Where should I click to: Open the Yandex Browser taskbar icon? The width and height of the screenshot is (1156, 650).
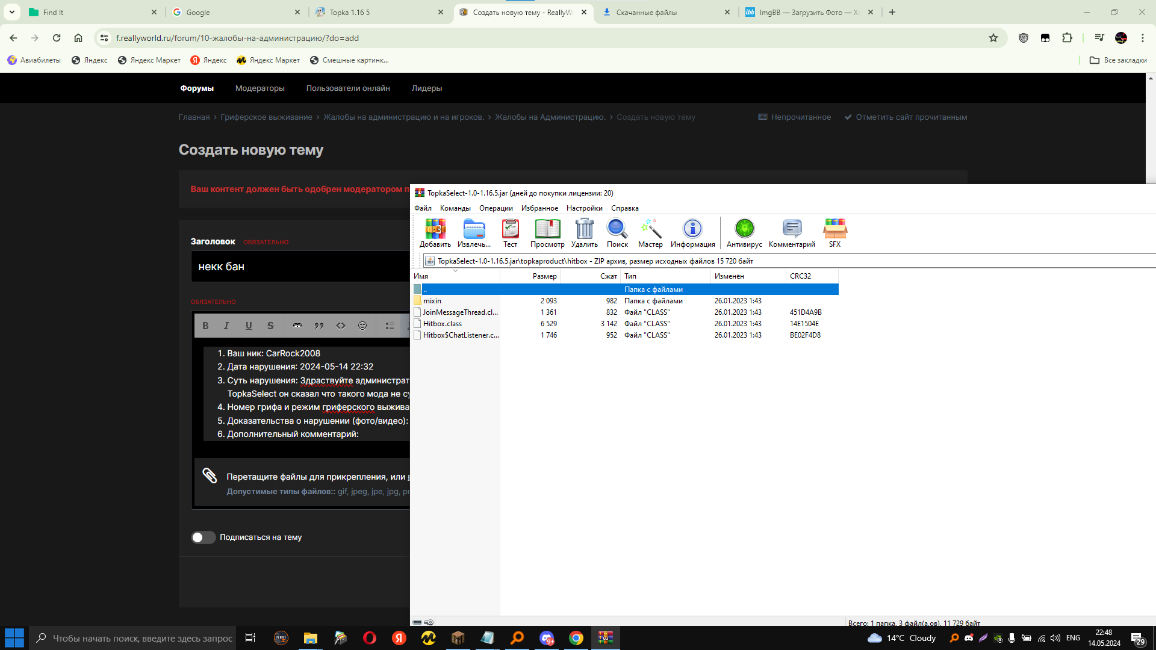(x=399, y=638)
